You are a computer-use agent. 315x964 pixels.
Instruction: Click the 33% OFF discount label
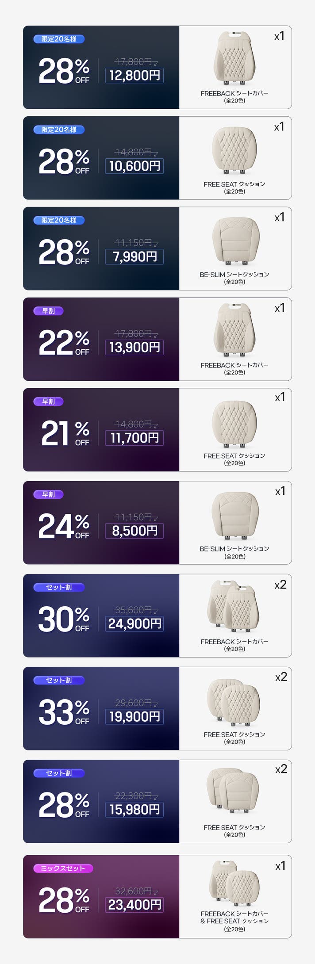pyautogui.click(x=64, y=712)
